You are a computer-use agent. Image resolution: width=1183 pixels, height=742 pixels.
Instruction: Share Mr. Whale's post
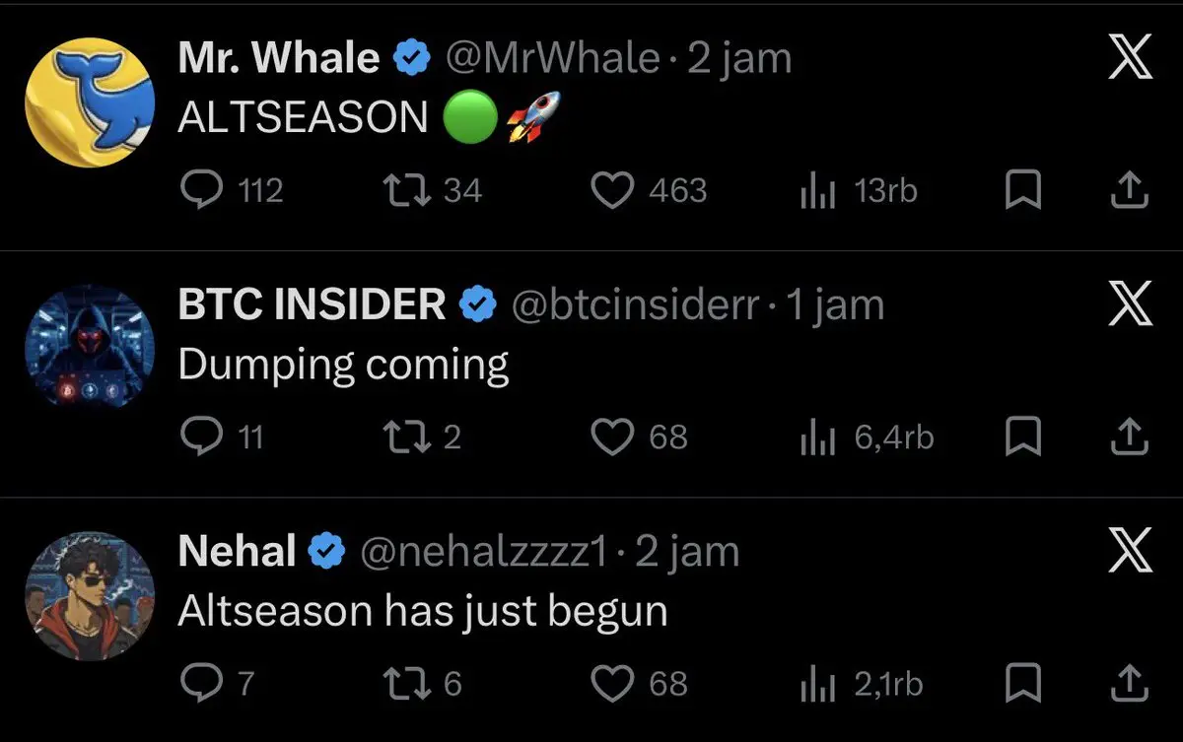tap(1130, 190)
